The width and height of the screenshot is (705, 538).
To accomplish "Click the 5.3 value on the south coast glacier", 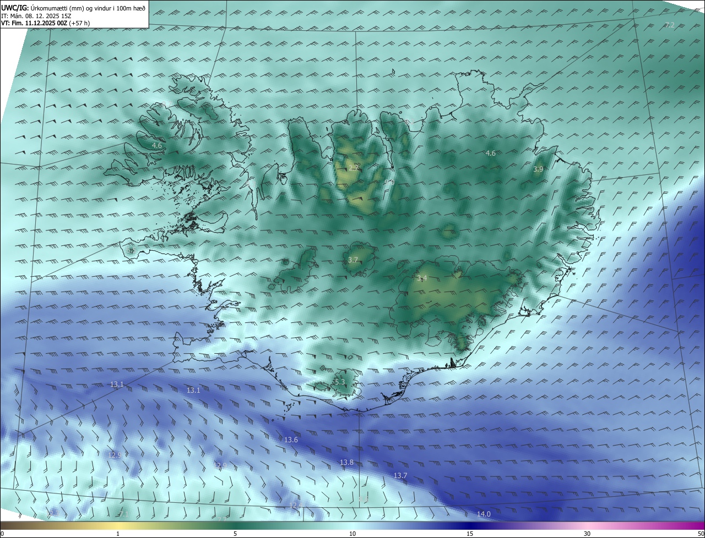I will [x=339, y=382].
